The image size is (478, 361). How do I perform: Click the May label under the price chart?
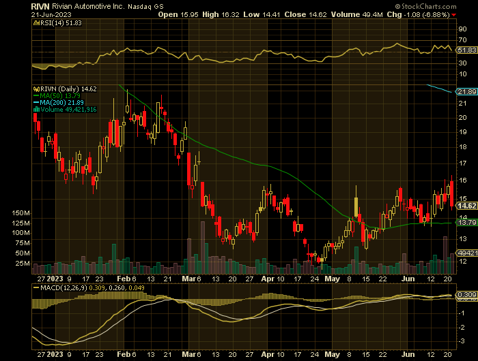(333, 279)
